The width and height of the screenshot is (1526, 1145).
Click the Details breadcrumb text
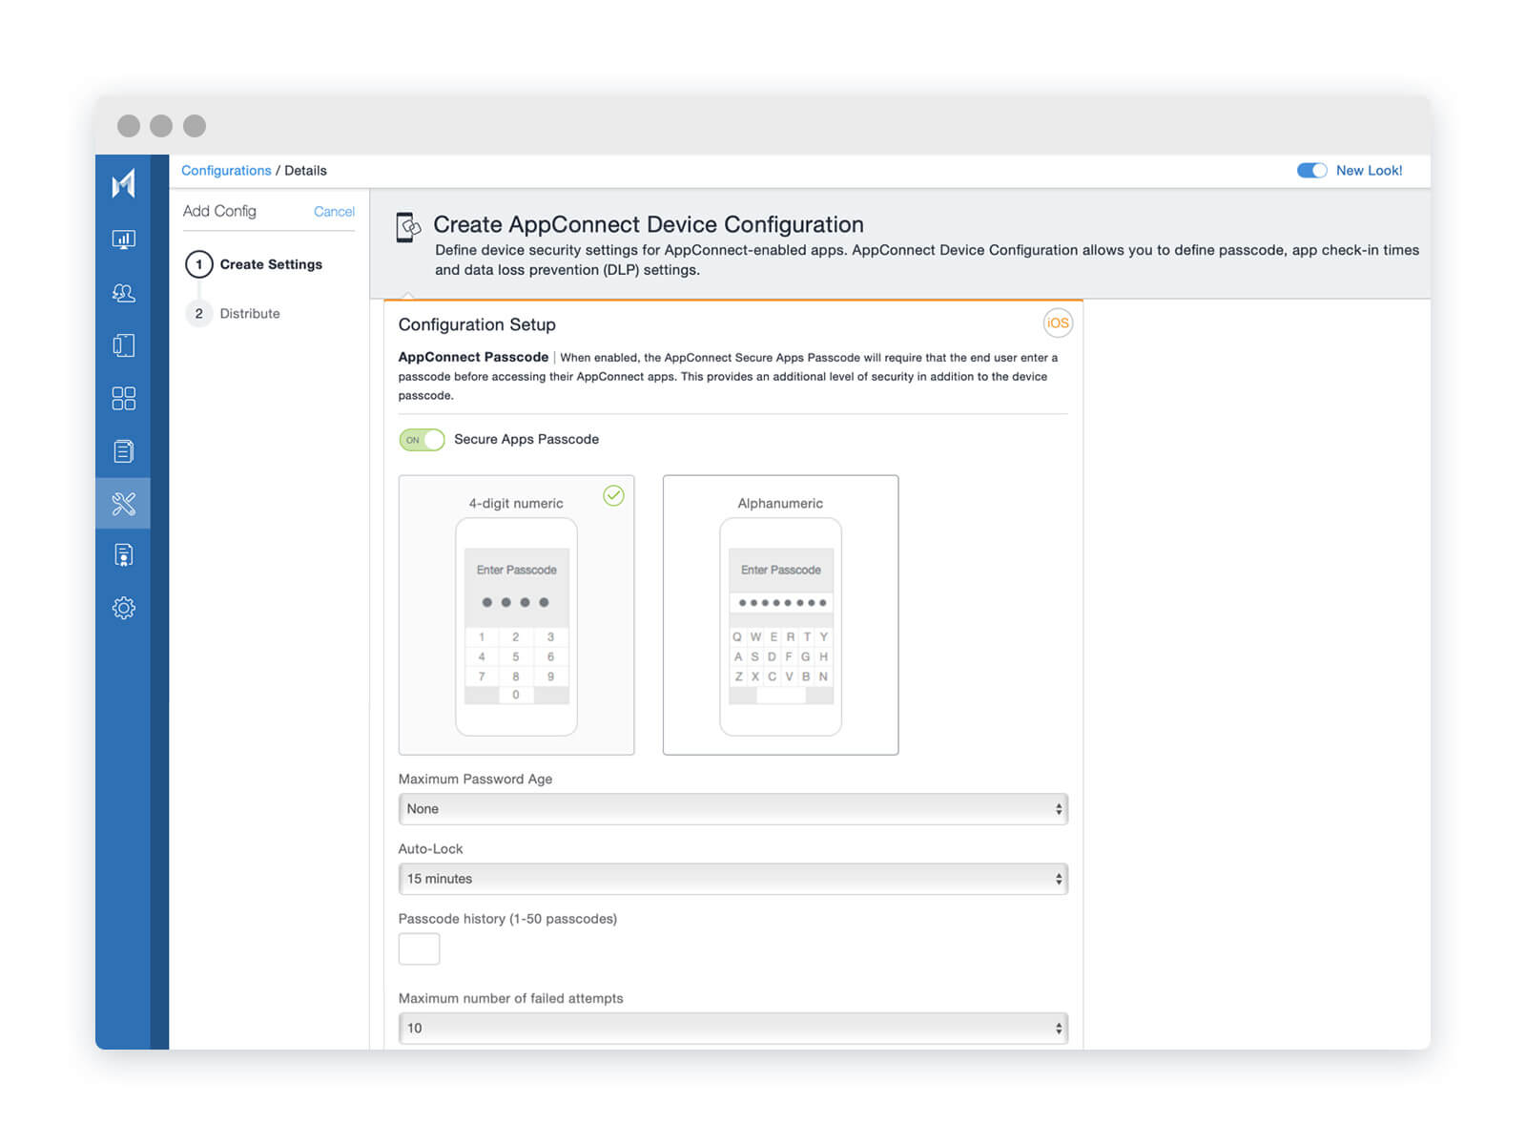[x=305, y=171]
